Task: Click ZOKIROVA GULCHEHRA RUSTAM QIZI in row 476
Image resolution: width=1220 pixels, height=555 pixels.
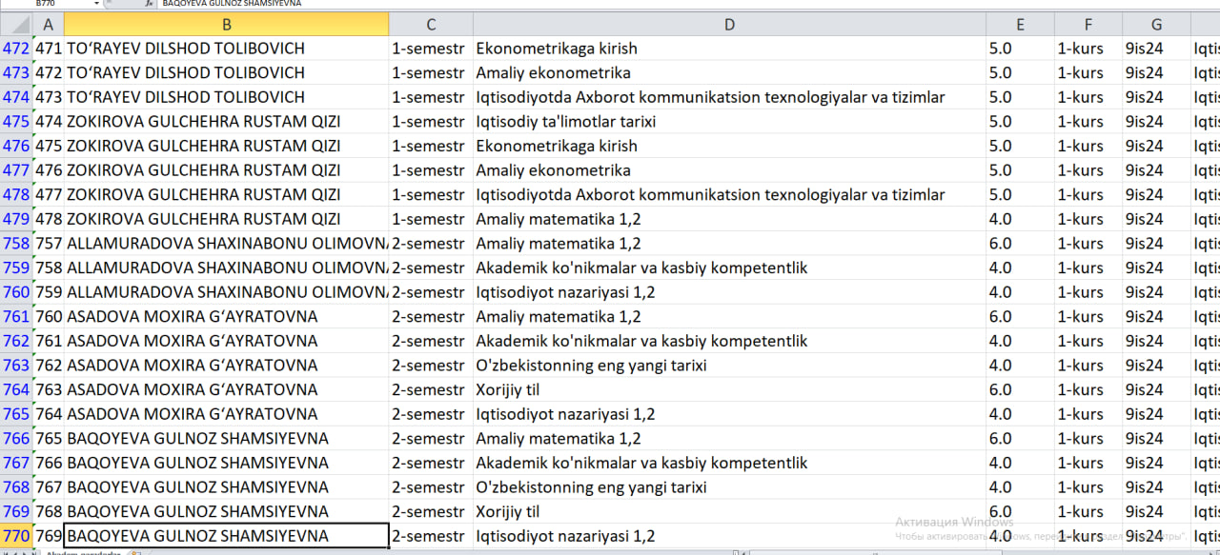Action: (x=226, y=146)
